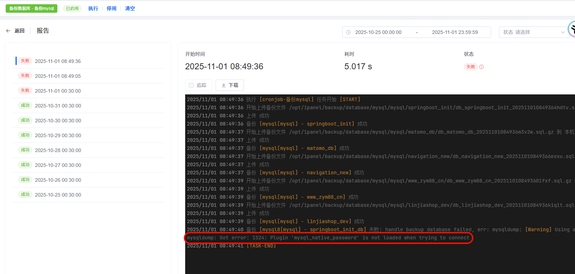Open failed record 2025-11-01 00:30:00
Screen dimensions: 575x274
click(58, 91)
